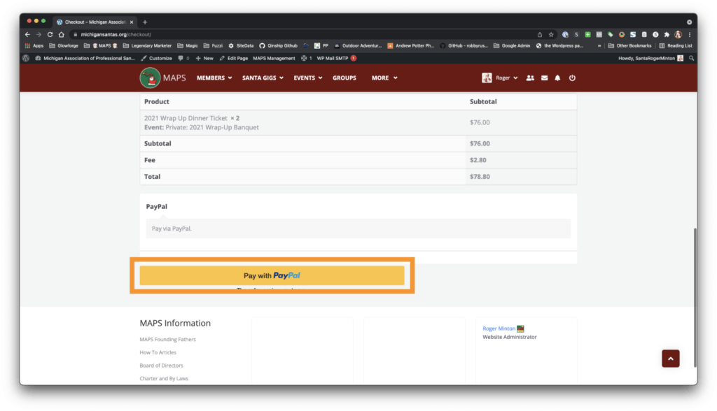Open MAPS Management in the admin bar
The height and width of the screenshot is (411, 717).
[x=274, y=59]
